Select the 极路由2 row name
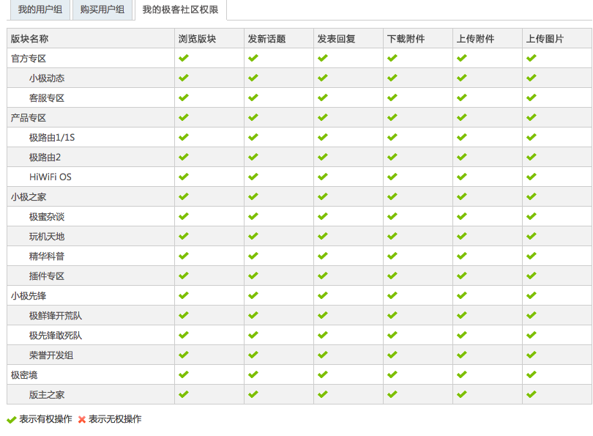 coord(45,158)
